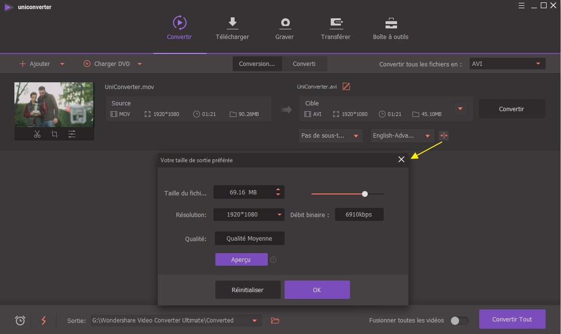Open the AVI output format dropdown
The image size is (561, 334).
(x=507, y=64)
